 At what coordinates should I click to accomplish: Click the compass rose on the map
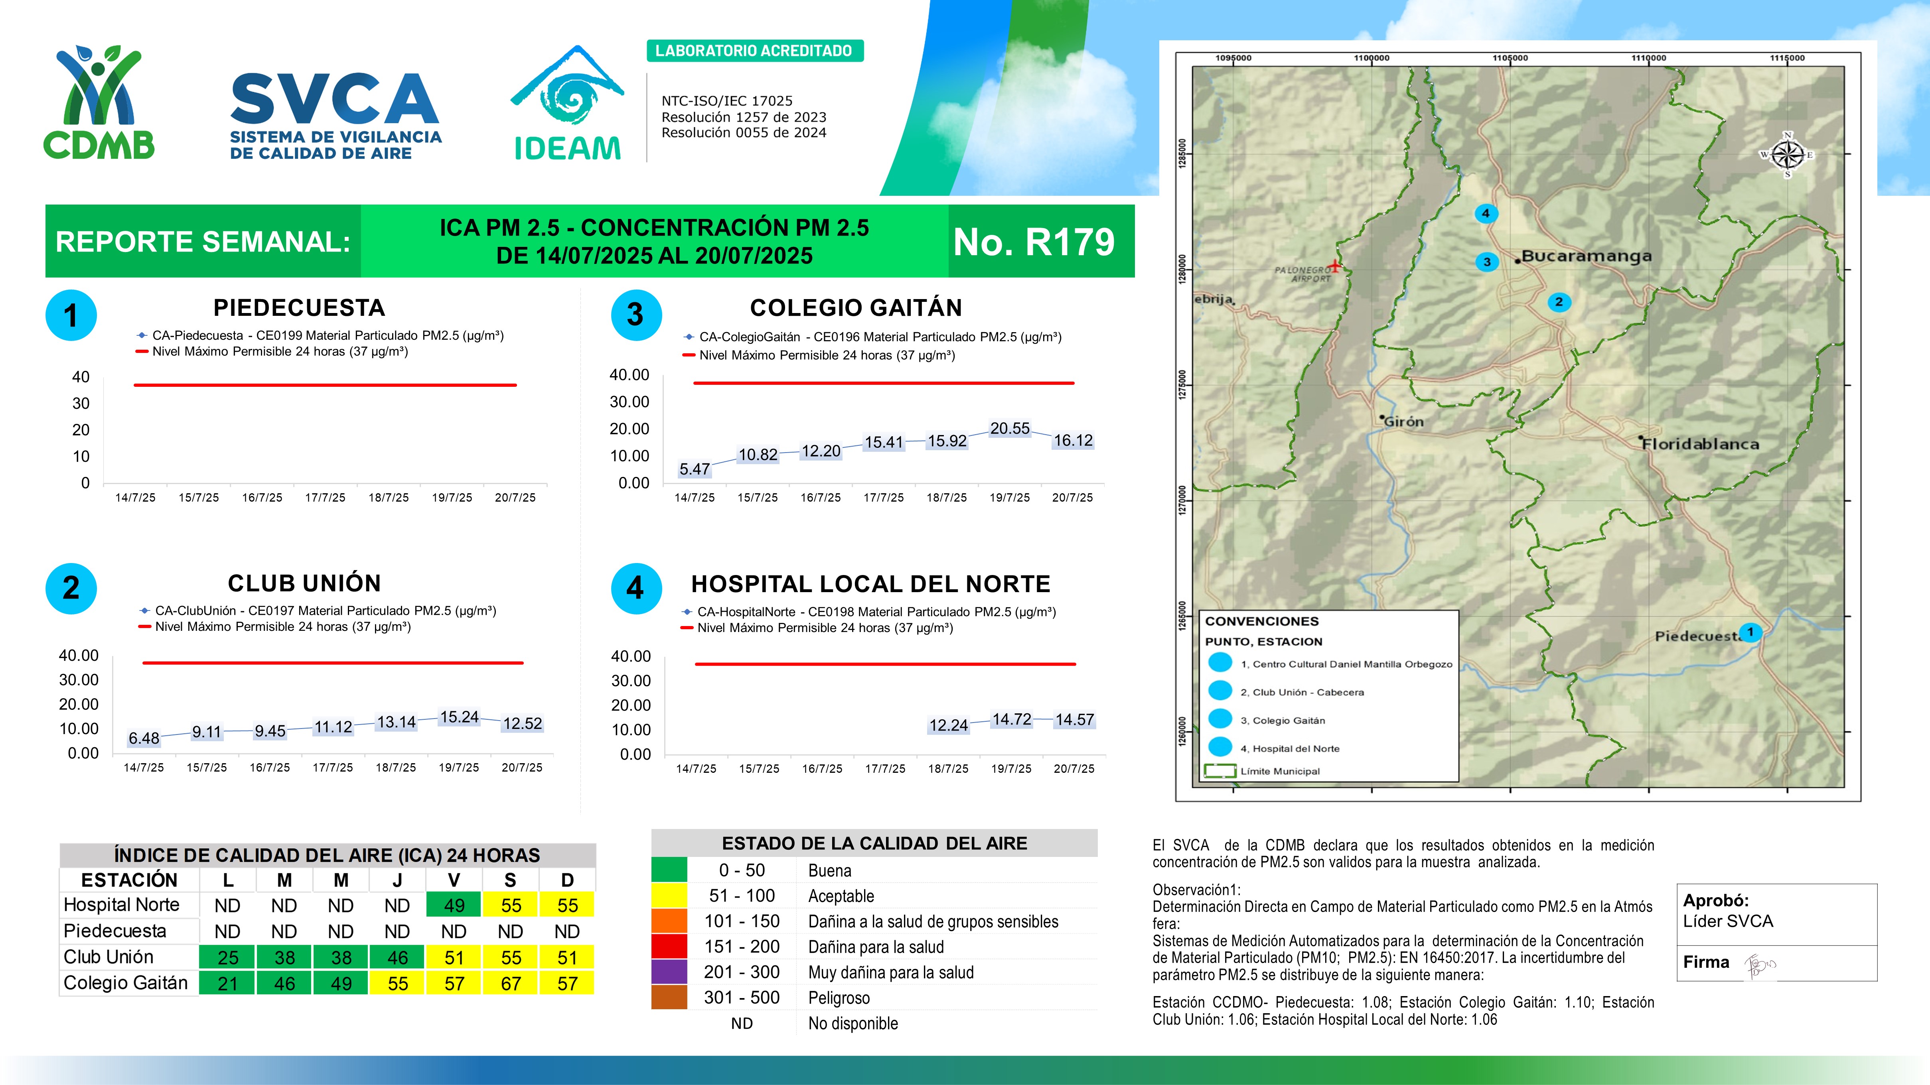point(1788,155)
